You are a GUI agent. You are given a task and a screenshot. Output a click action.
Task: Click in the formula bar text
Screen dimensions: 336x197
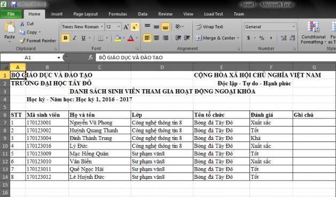[x=131, y=58]
